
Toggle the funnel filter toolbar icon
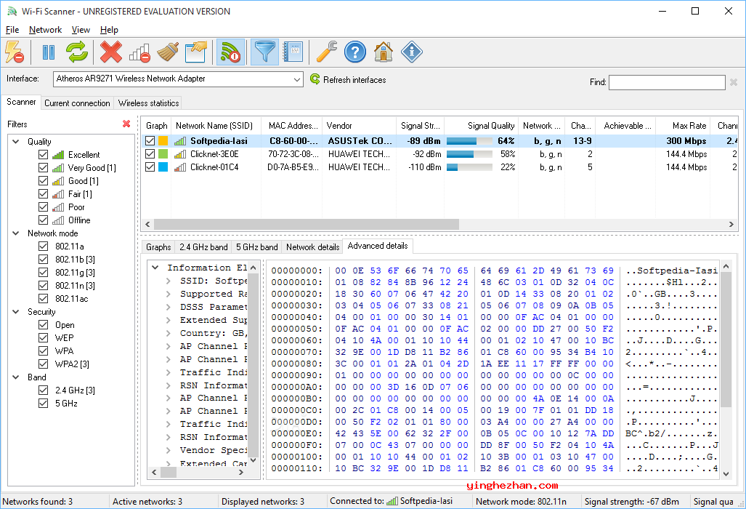[265, 52]
